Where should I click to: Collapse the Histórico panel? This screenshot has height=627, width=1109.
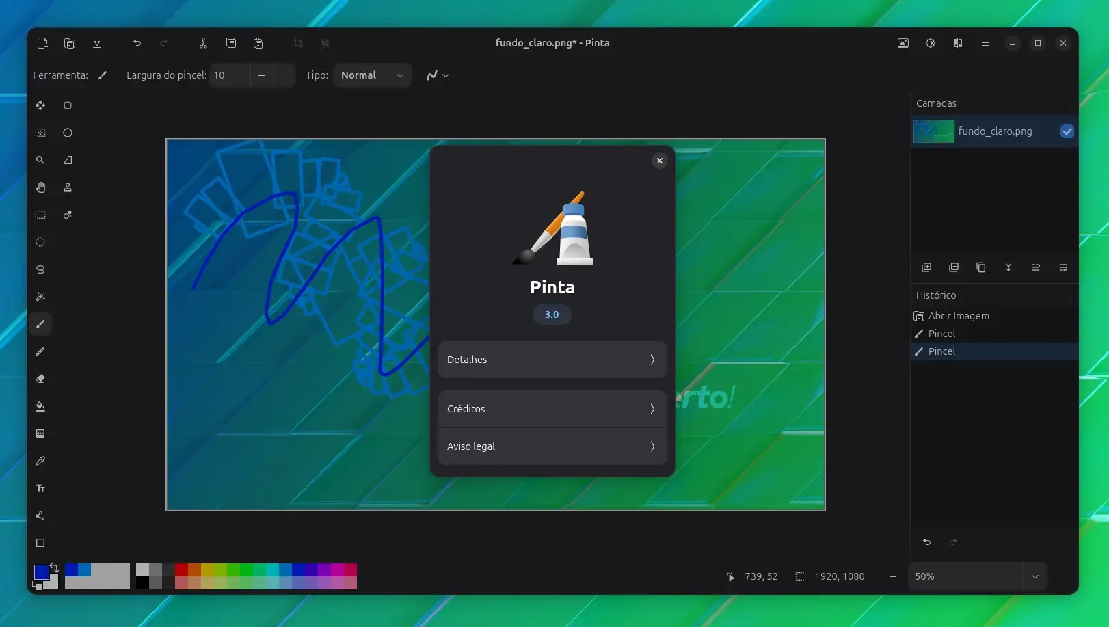tap(1067, 296)
